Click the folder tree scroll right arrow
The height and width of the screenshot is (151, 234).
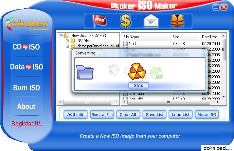(117, 102)
